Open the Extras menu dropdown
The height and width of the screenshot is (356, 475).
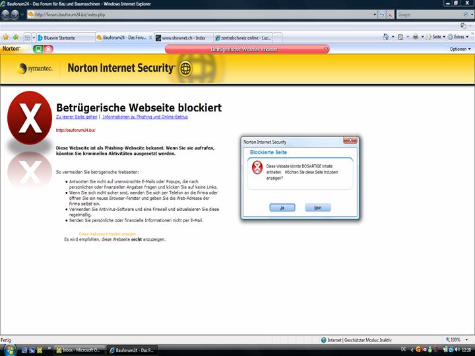pos(458,37)
